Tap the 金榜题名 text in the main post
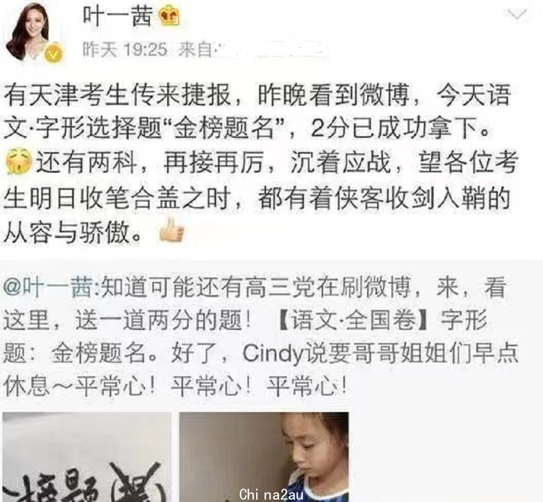The width and height of the screenshot is (543, 502). click(x=223, y=129)
